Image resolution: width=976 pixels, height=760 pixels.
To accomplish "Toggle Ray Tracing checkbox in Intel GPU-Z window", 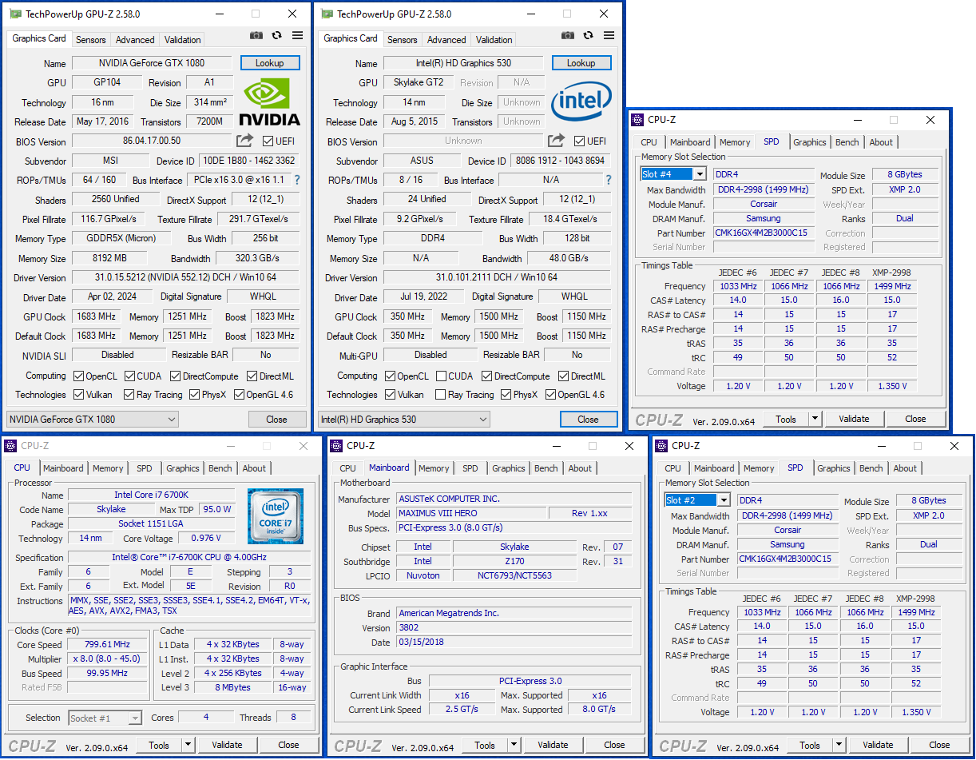I will tap(441, 394).
